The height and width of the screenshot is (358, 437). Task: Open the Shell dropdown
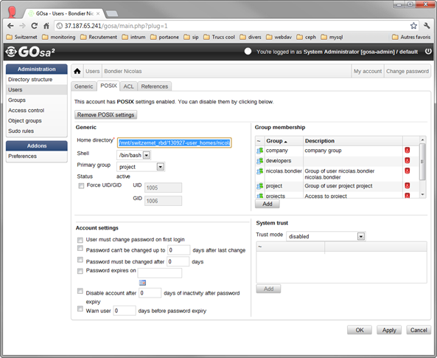(x=134, y=155)
